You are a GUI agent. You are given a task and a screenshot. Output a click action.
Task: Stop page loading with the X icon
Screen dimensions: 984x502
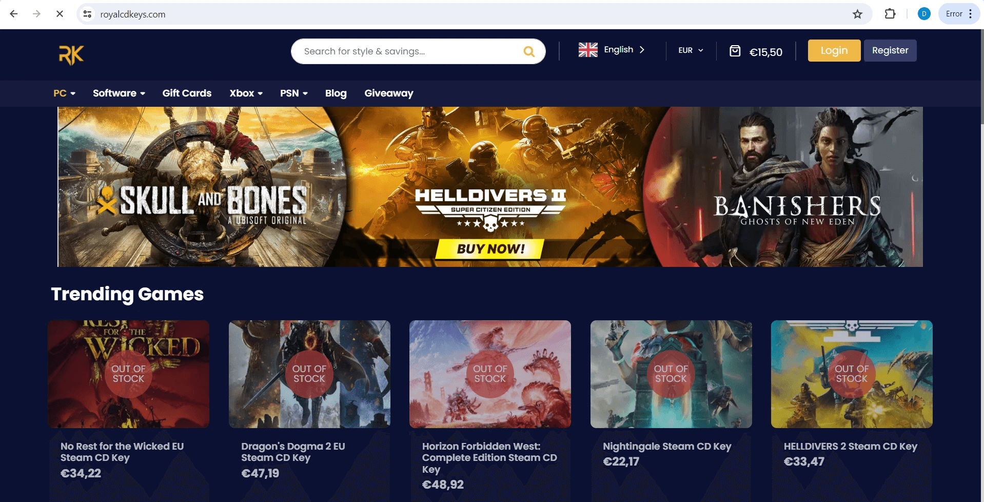(x=60, y=14)
